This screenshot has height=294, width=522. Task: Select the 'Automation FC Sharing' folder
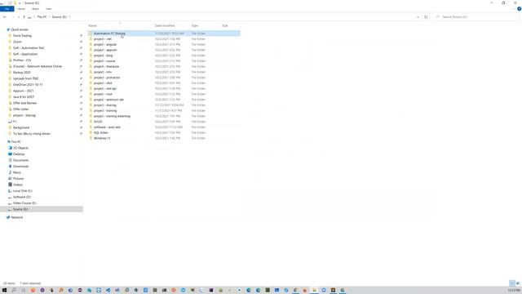[164, 33]
